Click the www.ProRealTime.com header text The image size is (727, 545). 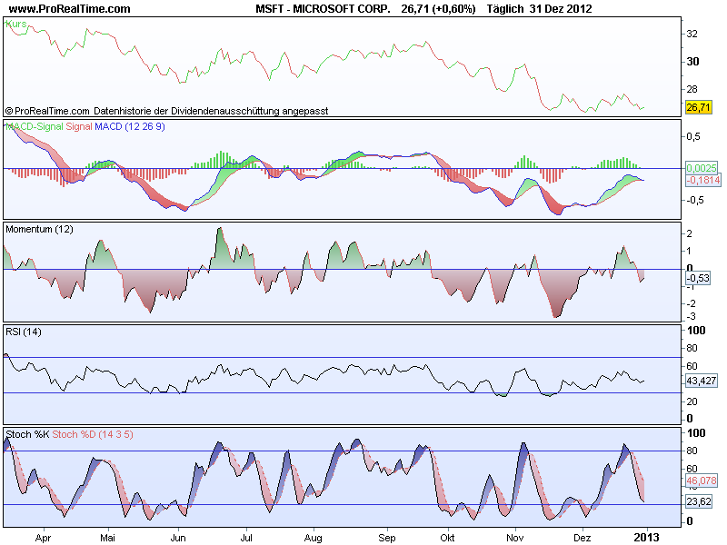pyautogui.click(x=70, y=9)
